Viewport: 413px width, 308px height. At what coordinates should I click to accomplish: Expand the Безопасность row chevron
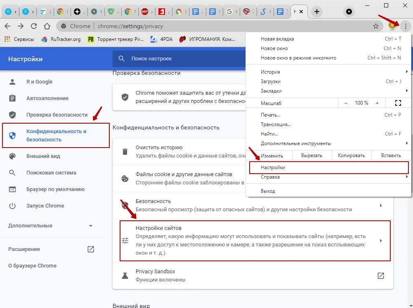pyautogui.click(x=380, y=205)
